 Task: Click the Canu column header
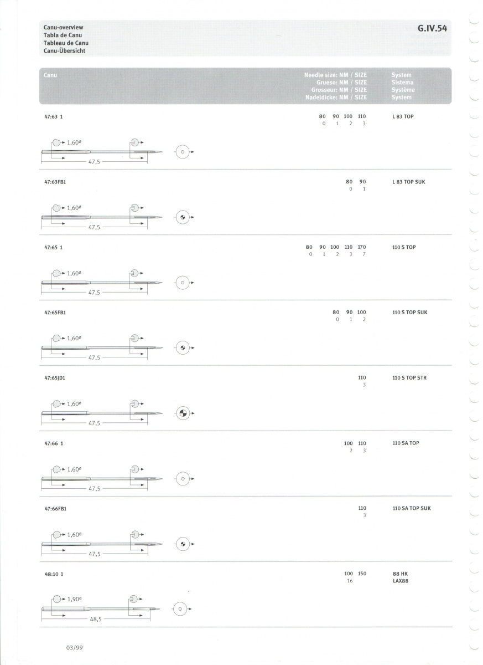[x=50, y=75]
